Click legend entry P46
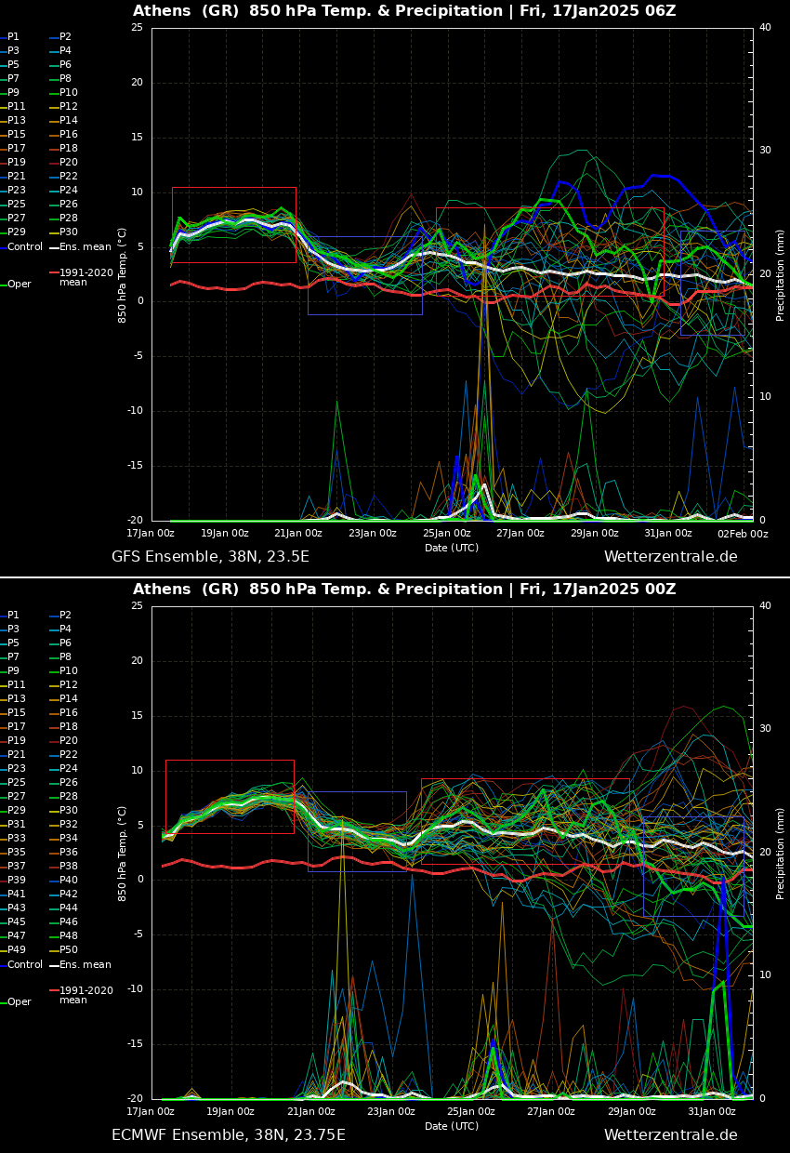 coord(65,921)
